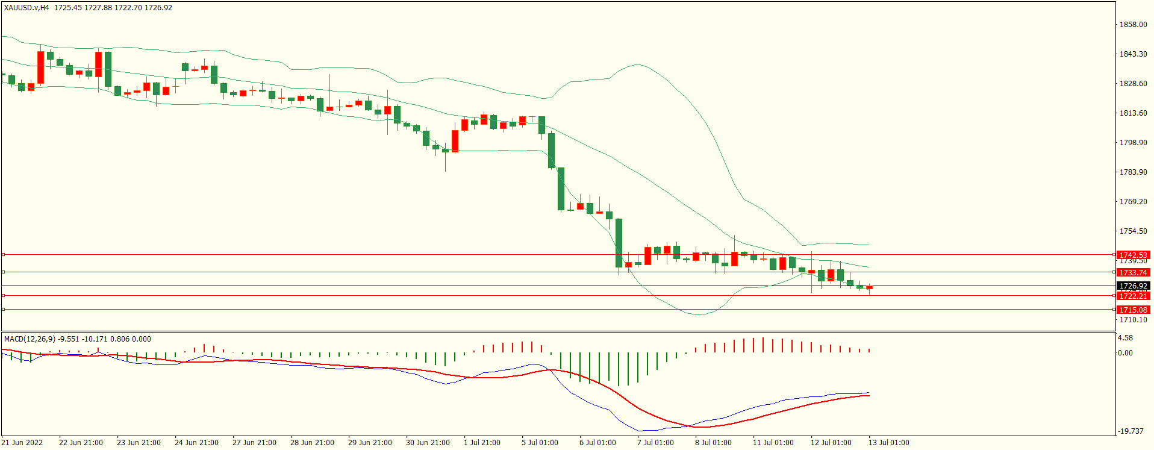
Task: Select the 1733.74 price level label
Action: tap(1133, 272)
